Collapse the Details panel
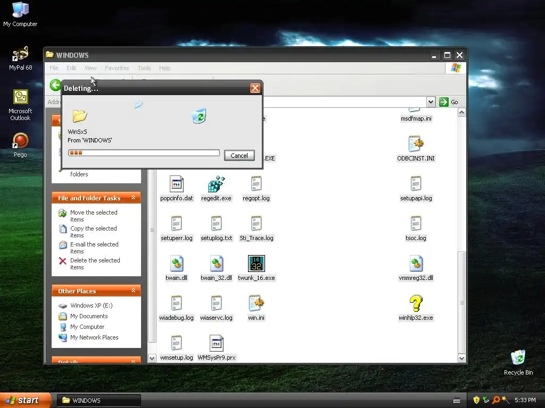The image size is (545, 408). pyautogui.click(x=133, y=361)
